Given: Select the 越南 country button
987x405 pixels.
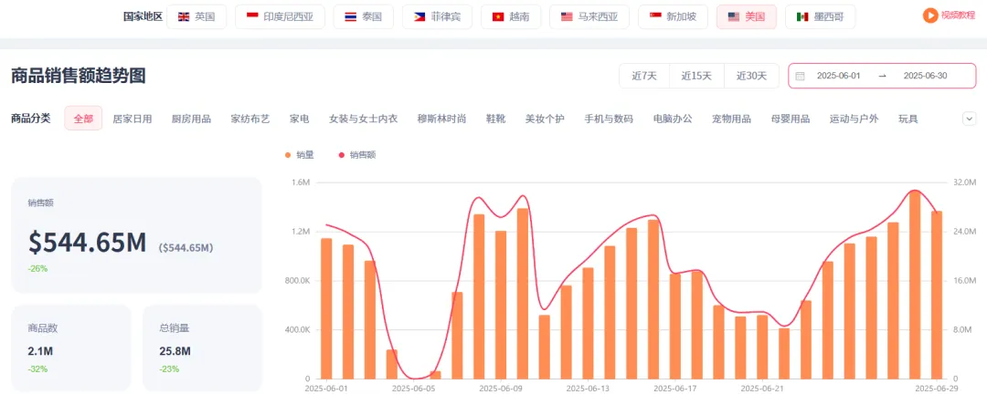Looking at the screenshot, I should pos(511,17).
